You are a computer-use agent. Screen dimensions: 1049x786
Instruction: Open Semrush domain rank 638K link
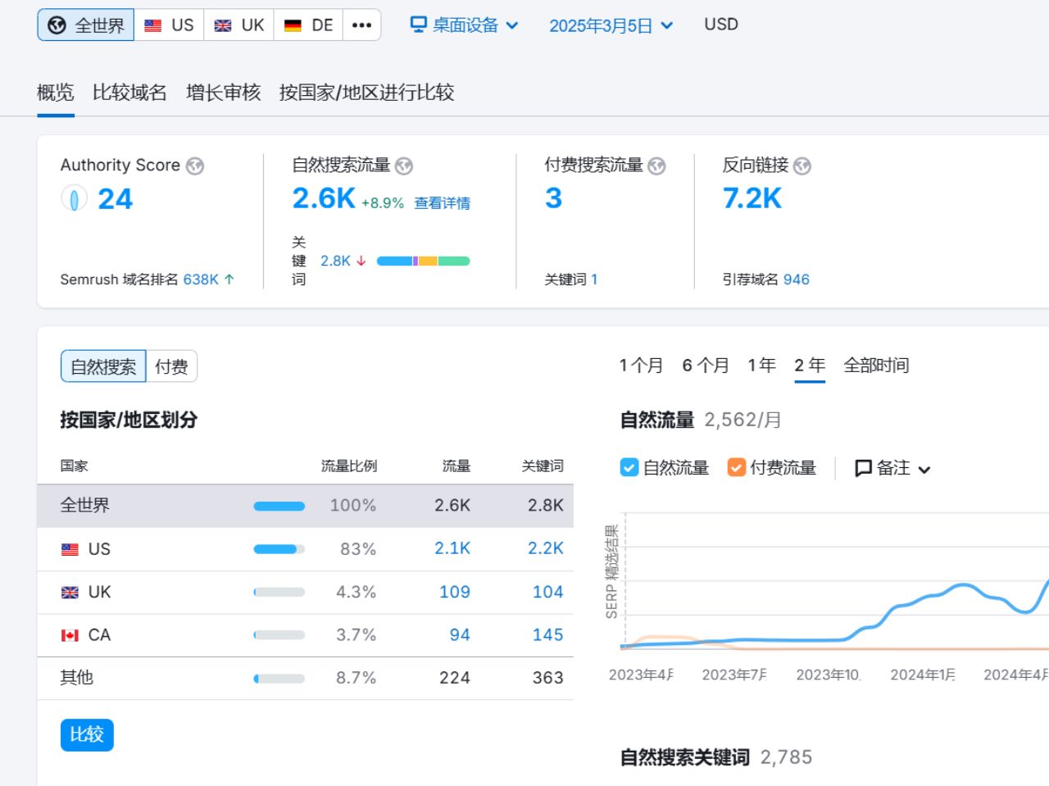pyautogui.click(x=201, y=279)
